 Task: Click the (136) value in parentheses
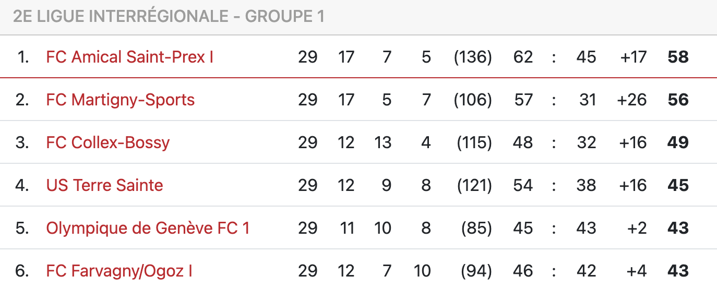473,57
